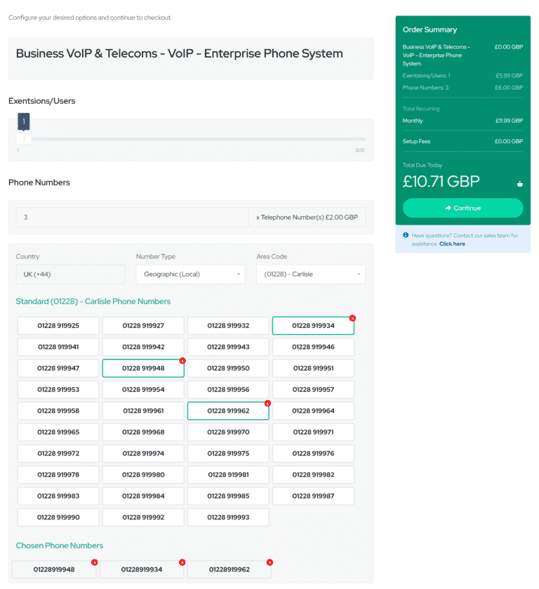
Task: Open the Number Type dropdown
Action: [x=190, y=274]
